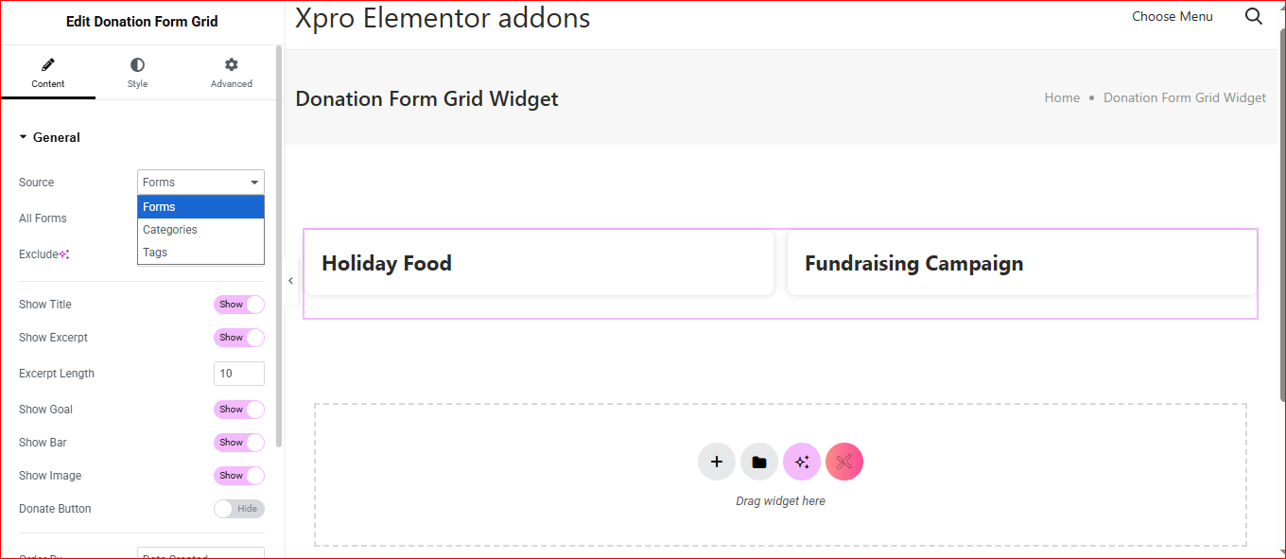Toggle the Show Bar switch
Image resolution: width=1286 pixels, height=559 pixels.
tap(238, 443)
